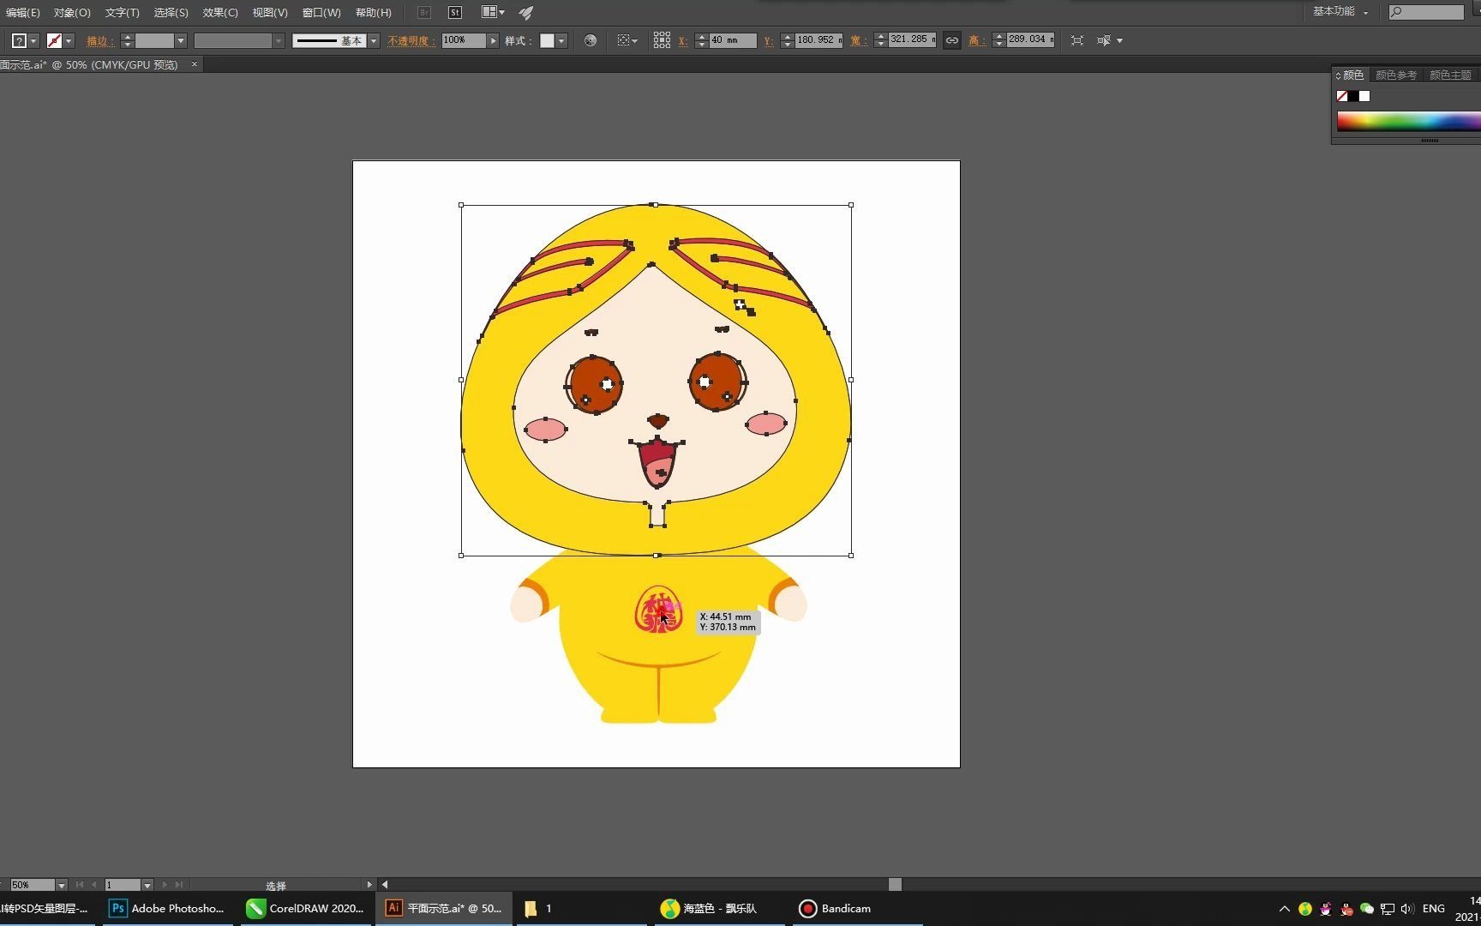Click the Adobe Stock St icon
The image size is (1481, 926).
(455, 13)
